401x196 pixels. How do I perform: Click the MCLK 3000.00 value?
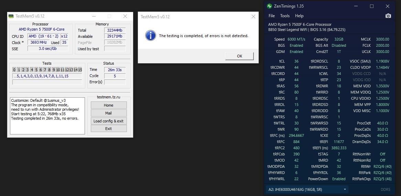(x=382, y=39)
